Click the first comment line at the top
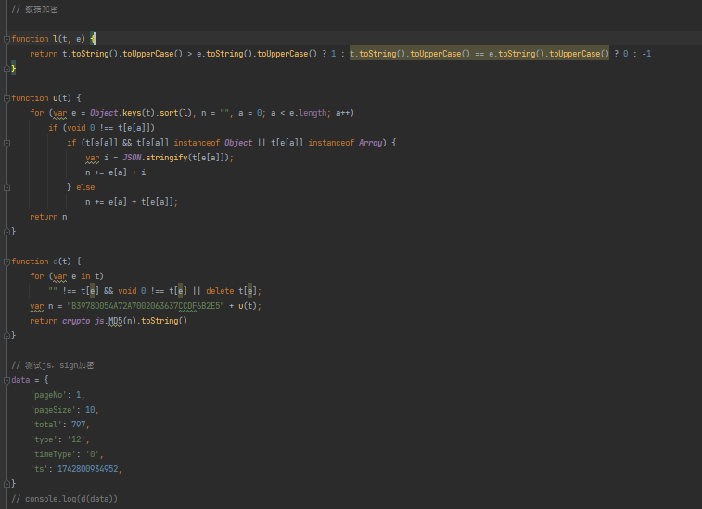Image resolution: width=702 pixels, height=509 pixels. [x=34, y=9]
